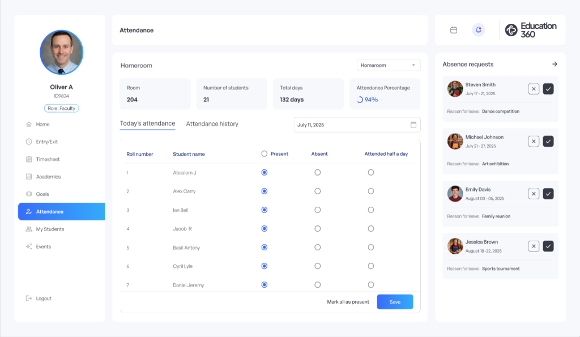Click the Education 360 logo

pyautogui.click(x=531, y=30)
